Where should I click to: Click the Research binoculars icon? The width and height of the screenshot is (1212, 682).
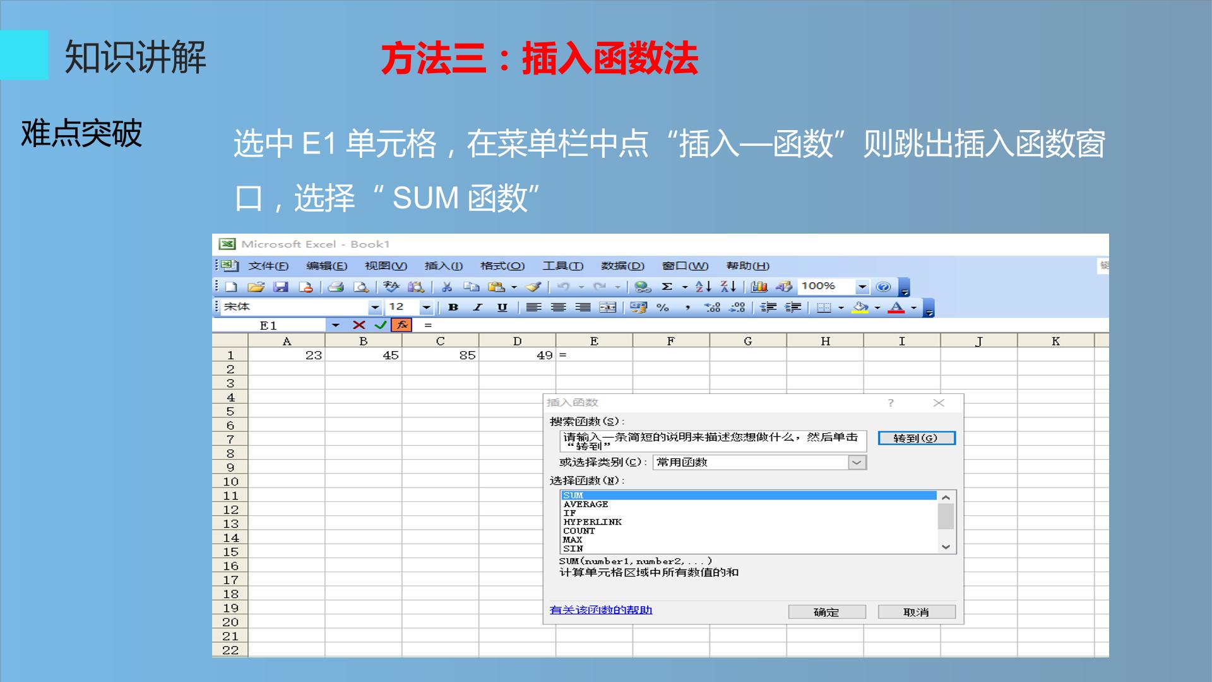point(416,287)
